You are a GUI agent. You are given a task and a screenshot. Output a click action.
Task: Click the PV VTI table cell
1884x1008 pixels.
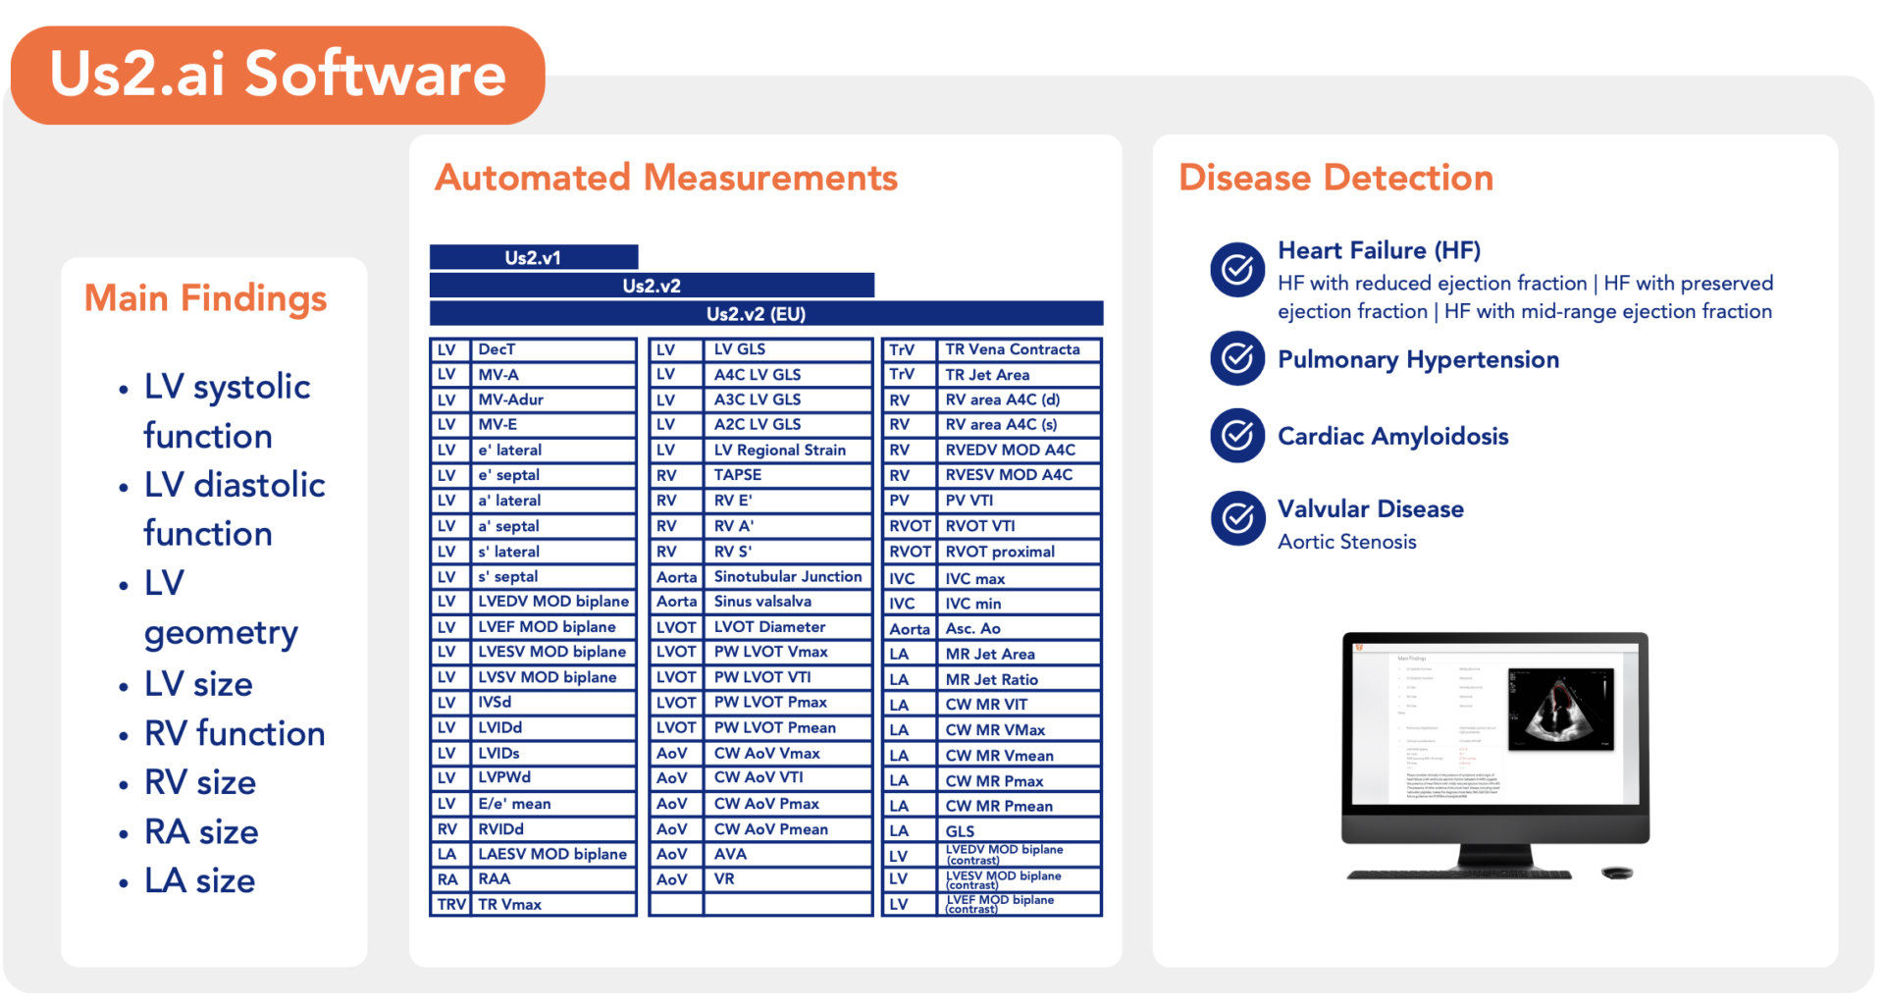click(x=1019, y=500)
